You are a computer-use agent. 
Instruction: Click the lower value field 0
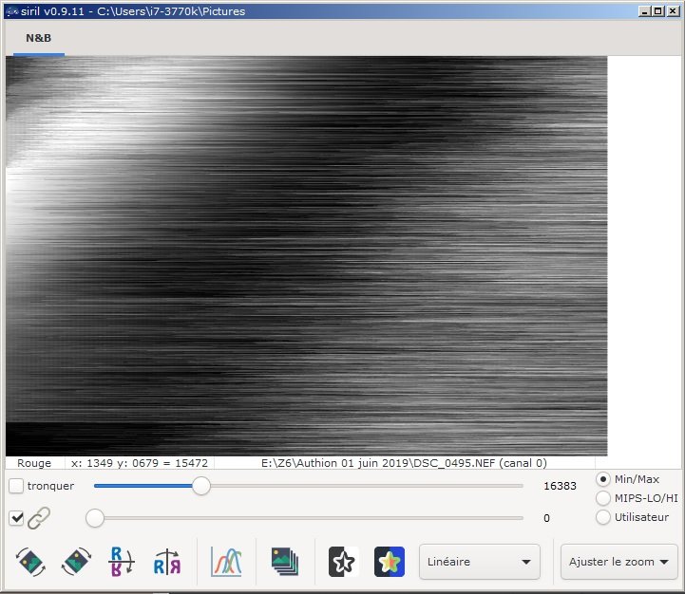pos(546,518)
